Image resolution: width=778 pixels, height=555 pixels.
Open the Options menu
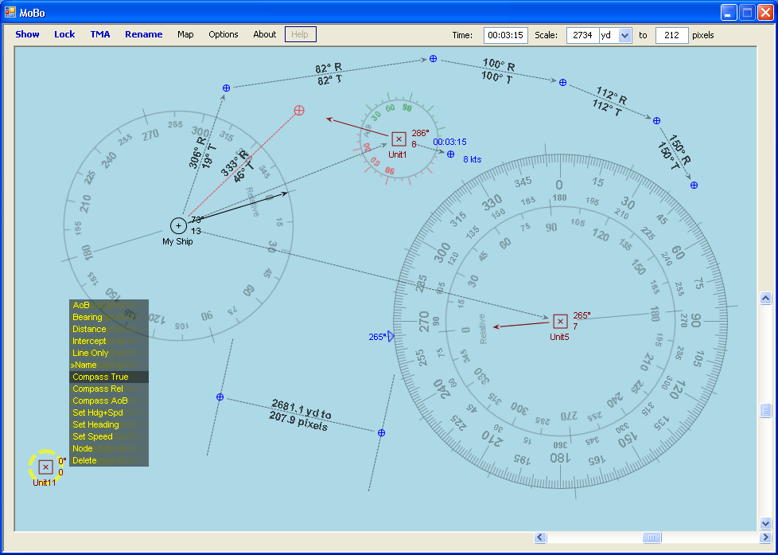click(224, 34)
